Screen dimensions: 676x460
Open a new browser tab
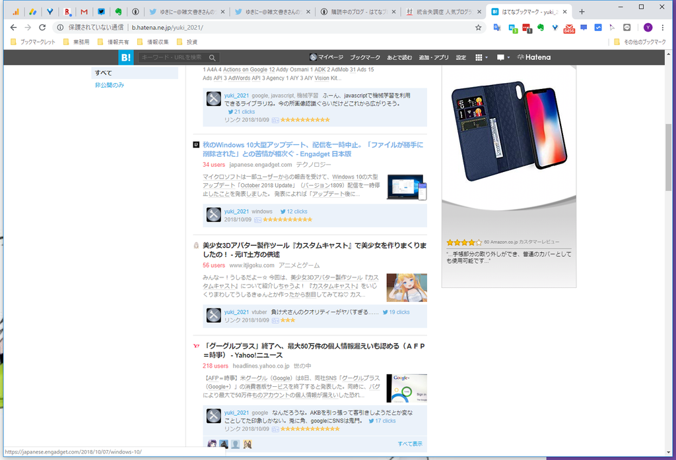click(582, 12)
